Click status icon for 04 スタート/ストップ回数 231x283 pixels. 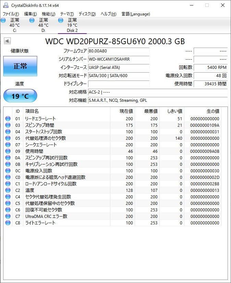point(8,132)
